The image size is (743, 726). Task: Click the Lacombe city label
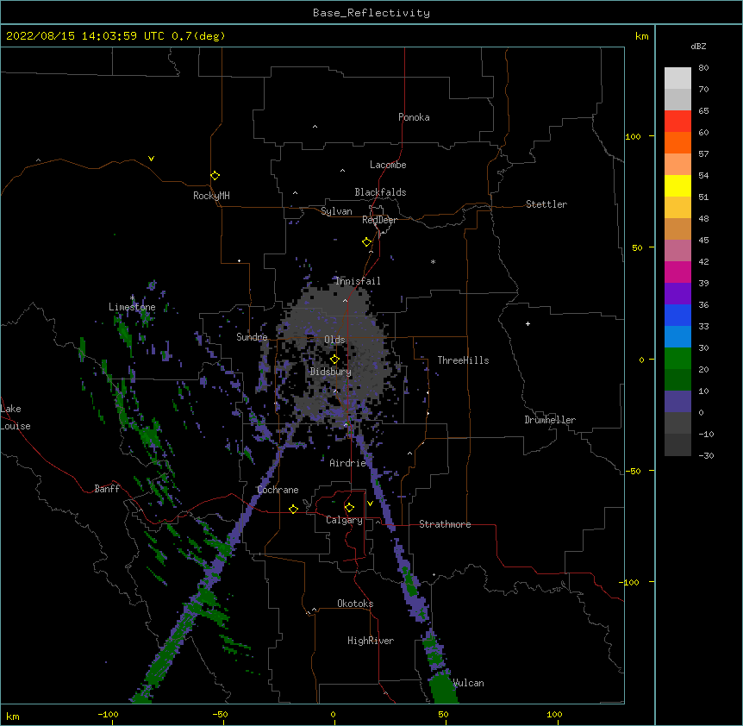tap(388, 165)
